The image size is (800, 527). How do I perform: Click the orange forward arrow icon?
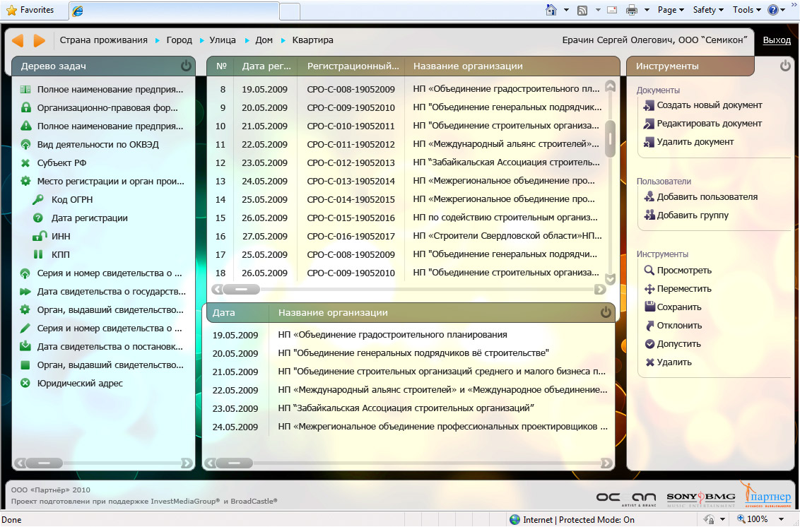40,41
